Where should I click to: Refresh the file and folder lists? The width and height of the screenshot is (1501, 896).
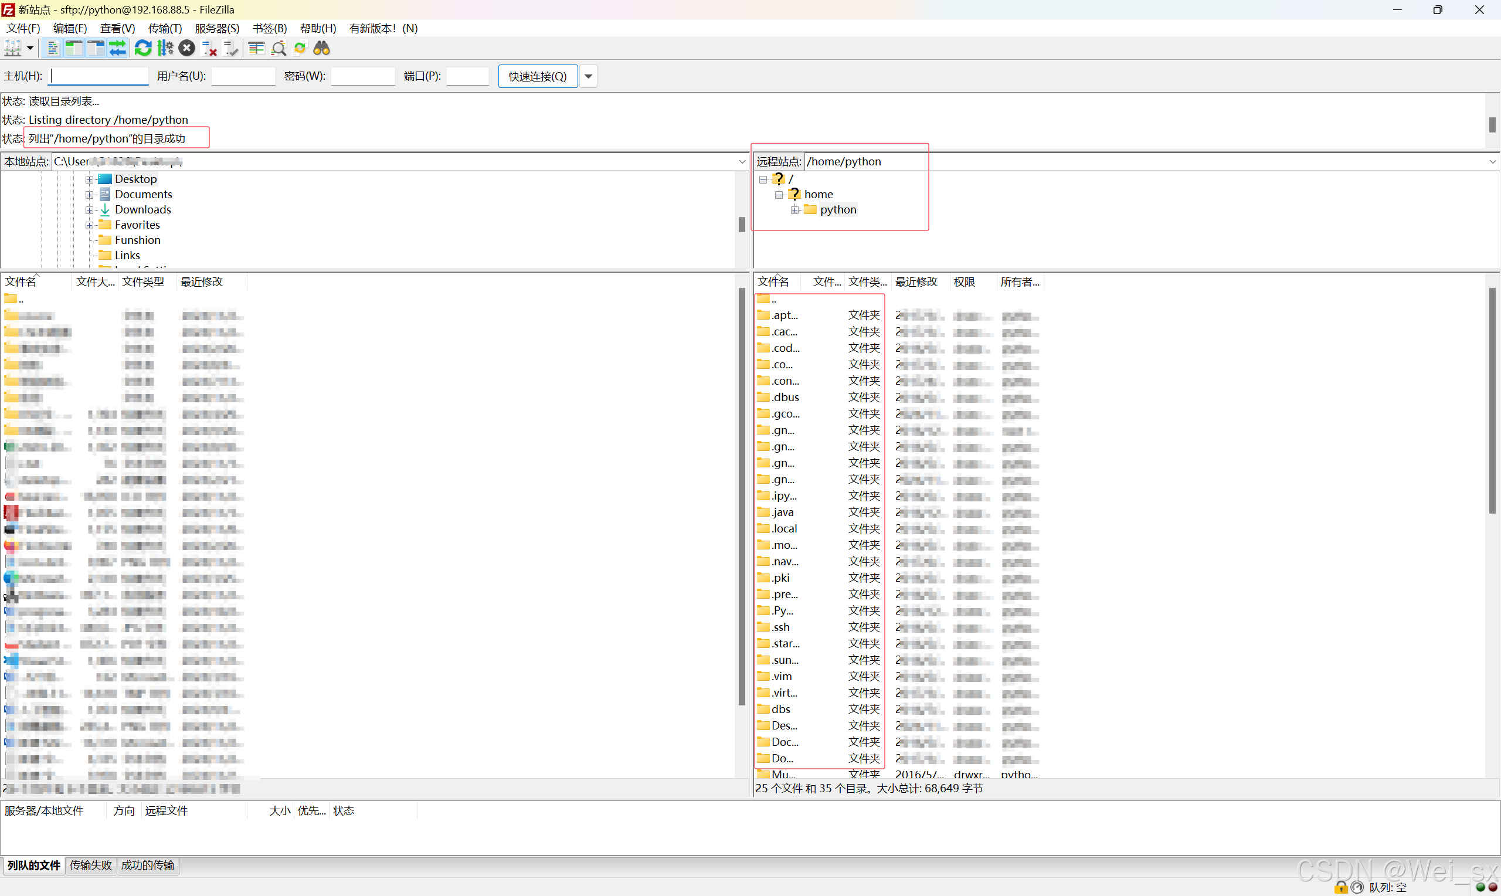143,47
